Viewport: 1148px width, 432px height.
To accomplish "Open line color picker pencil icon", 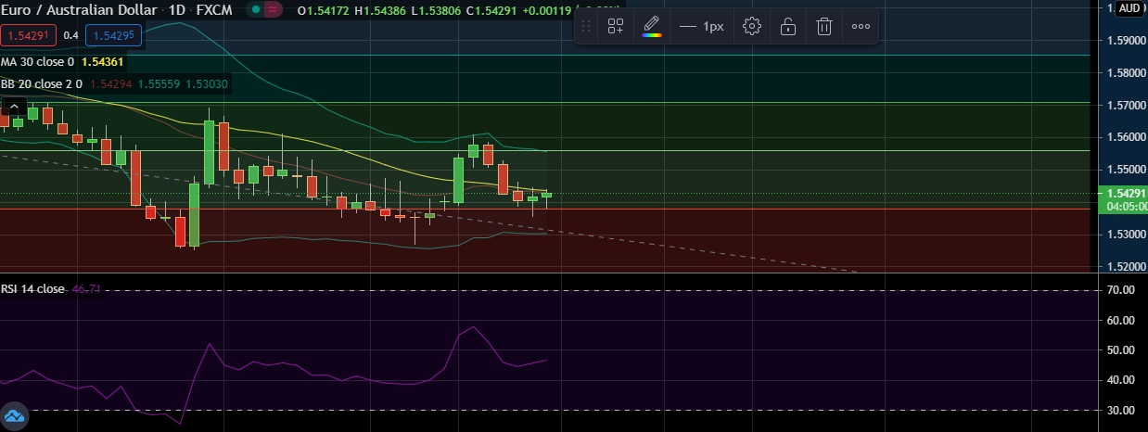I will click(x=652, y=26).
